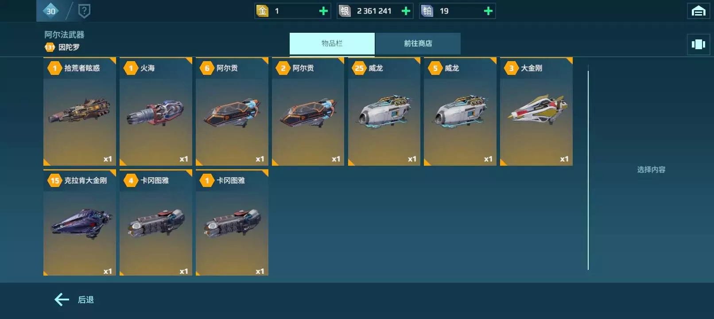714x319 pixels.
Task: Select the 火海 weapon card
Action: click(156, 111)
